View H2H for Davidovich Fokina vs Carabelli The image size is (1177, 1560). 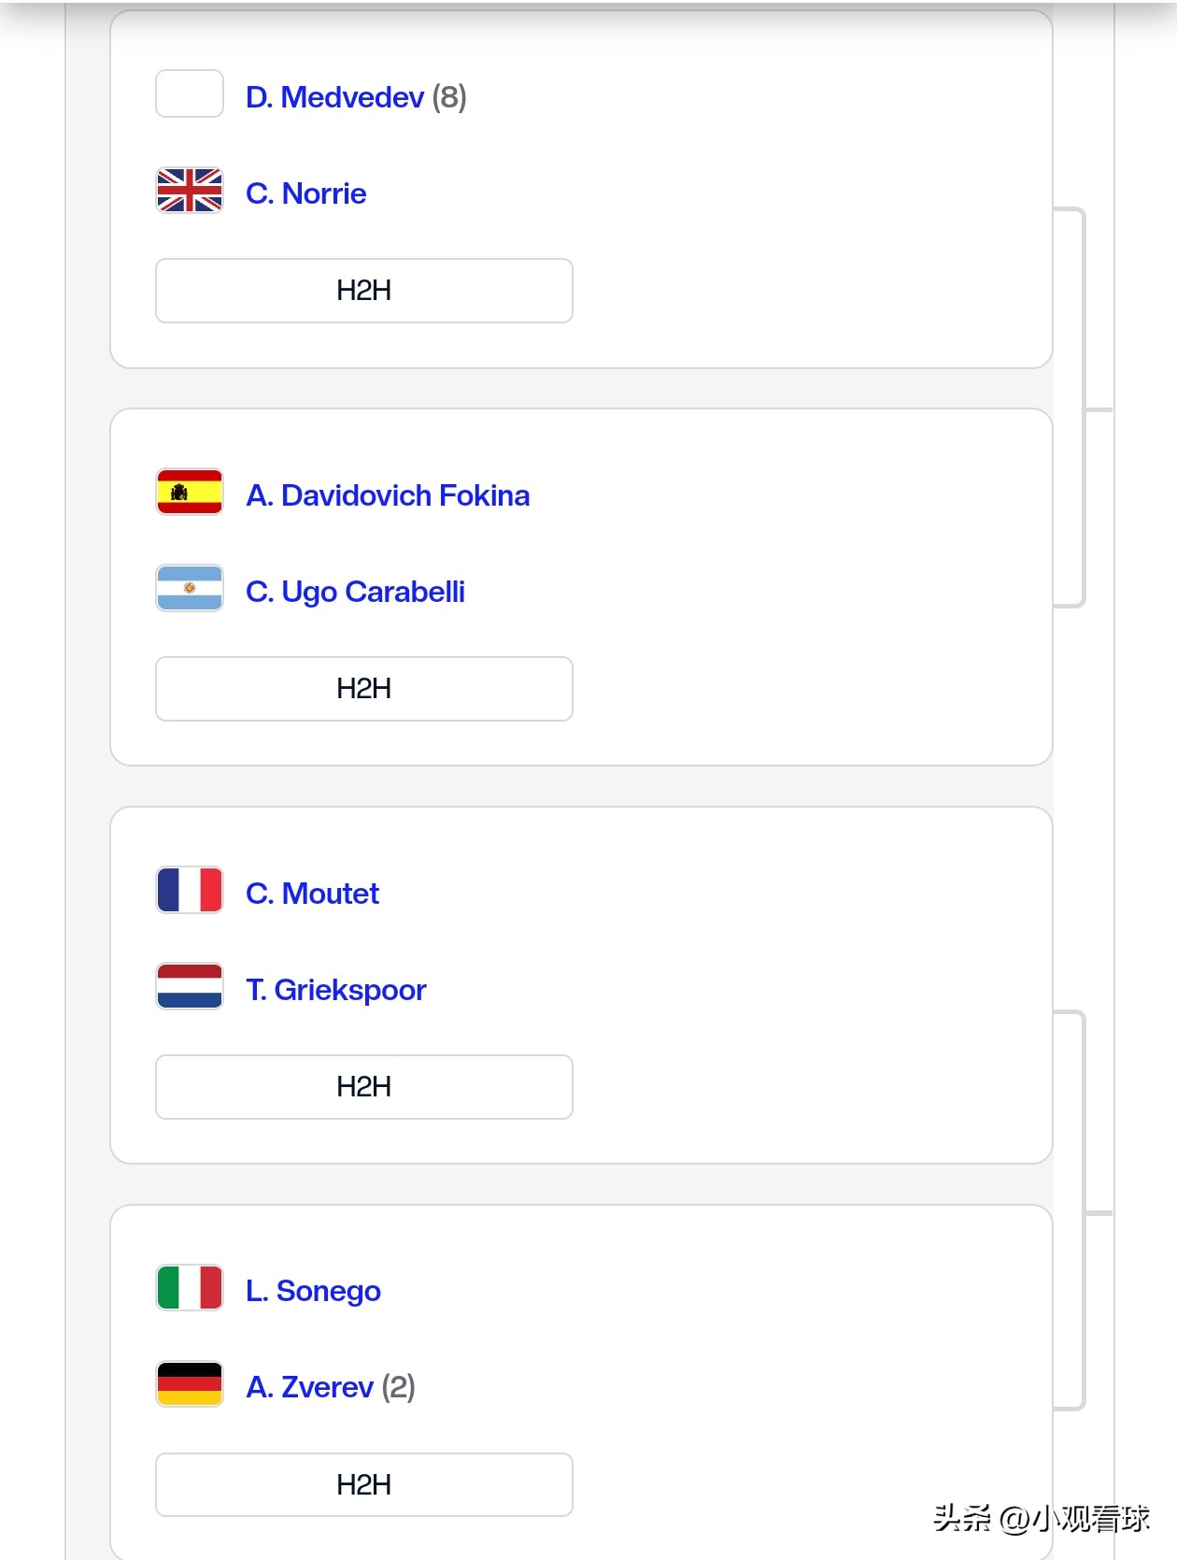[x=363, y=689]
